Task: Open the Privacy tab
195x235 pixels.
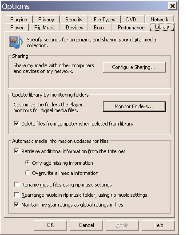Action: tap(46, 19)
